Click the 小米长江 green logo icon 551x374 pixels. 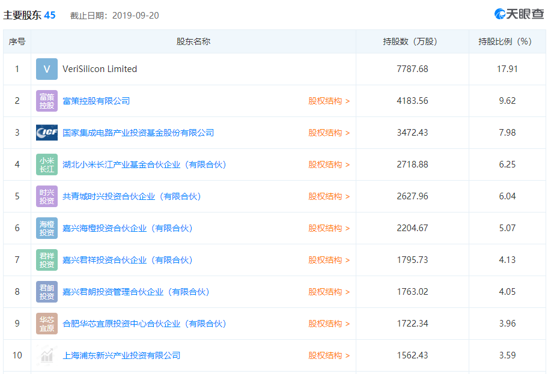click(46, 164)
